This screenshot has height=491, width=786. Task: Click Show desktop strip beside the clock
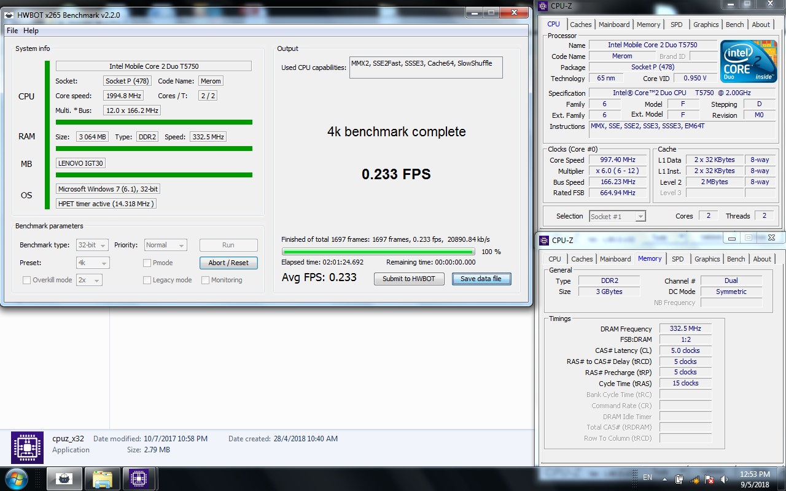tap(782, 479)
